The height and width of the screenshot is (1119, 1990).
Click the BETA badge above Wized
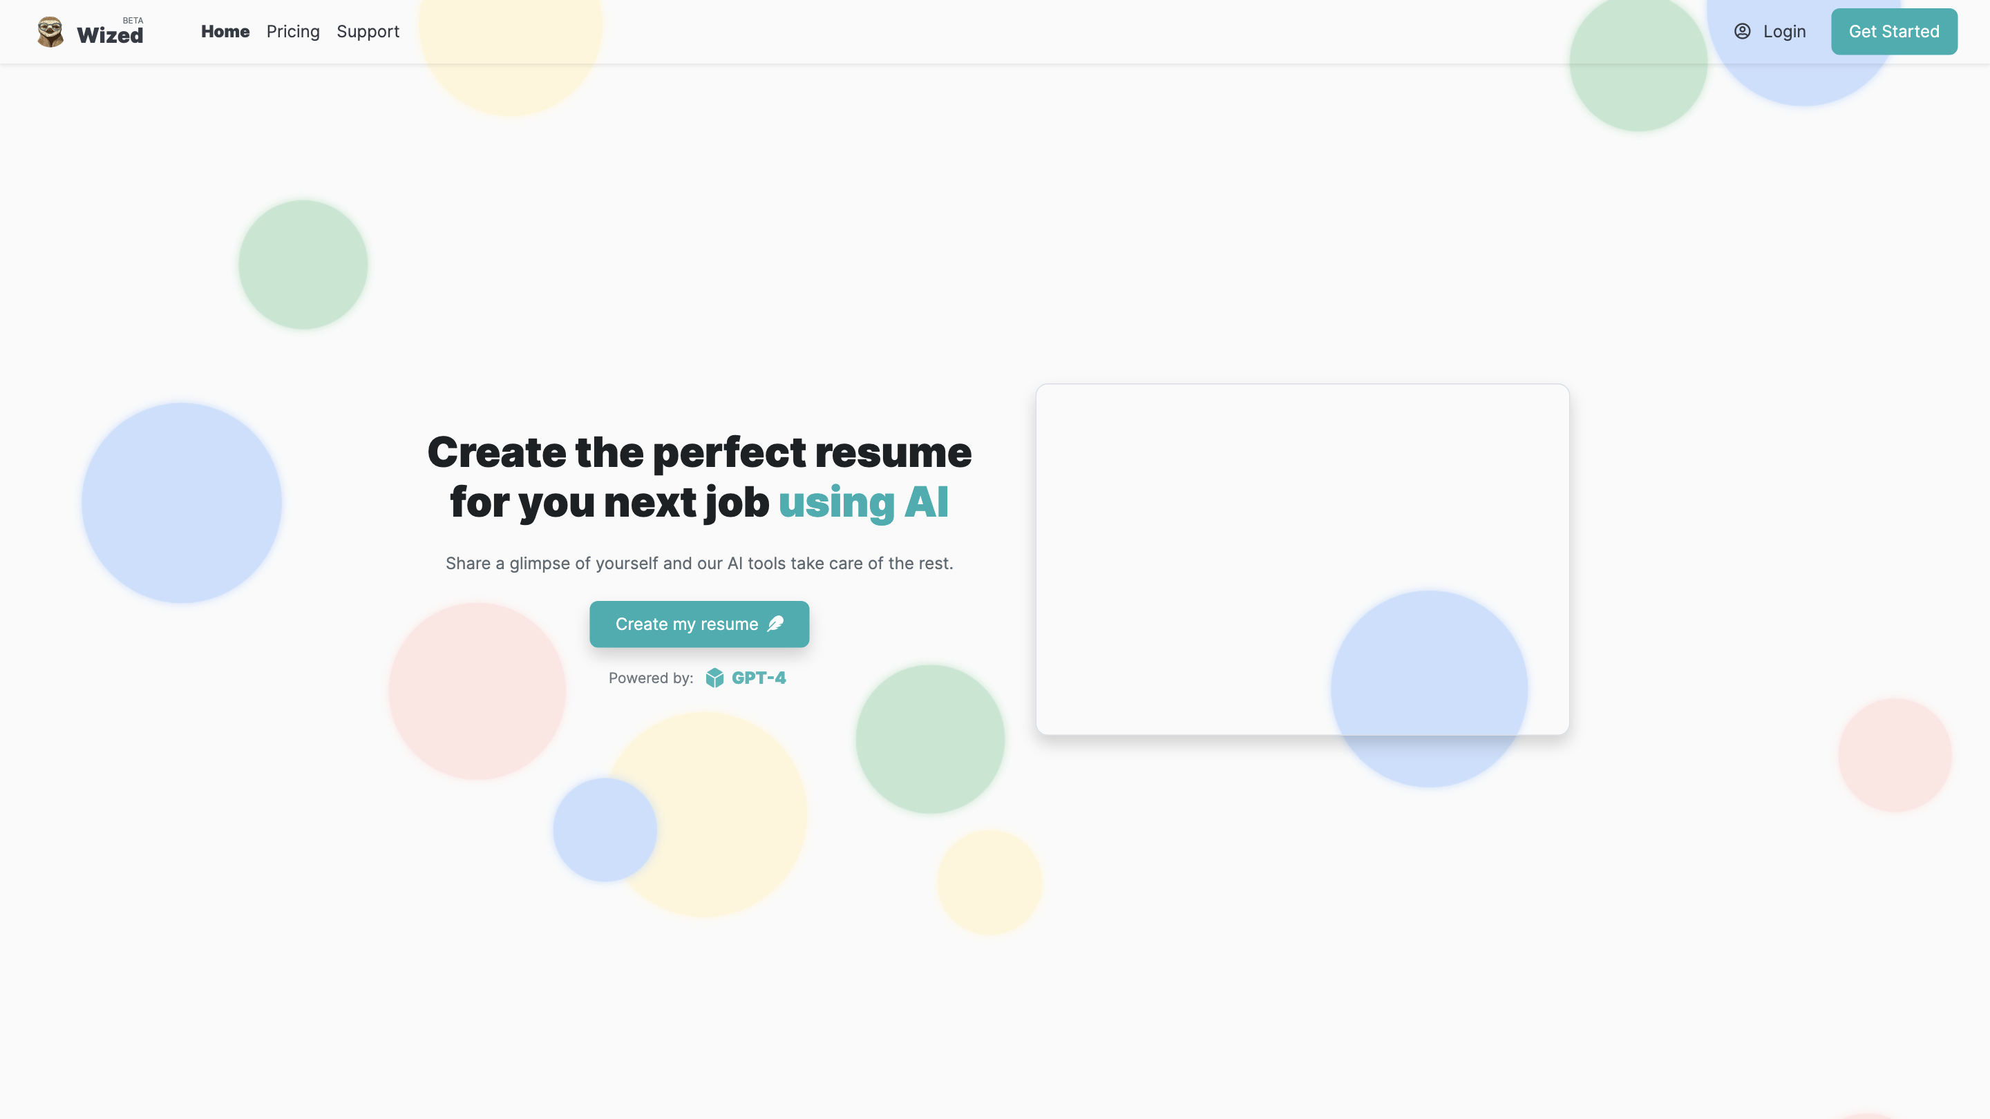click(x=133, y=19)
